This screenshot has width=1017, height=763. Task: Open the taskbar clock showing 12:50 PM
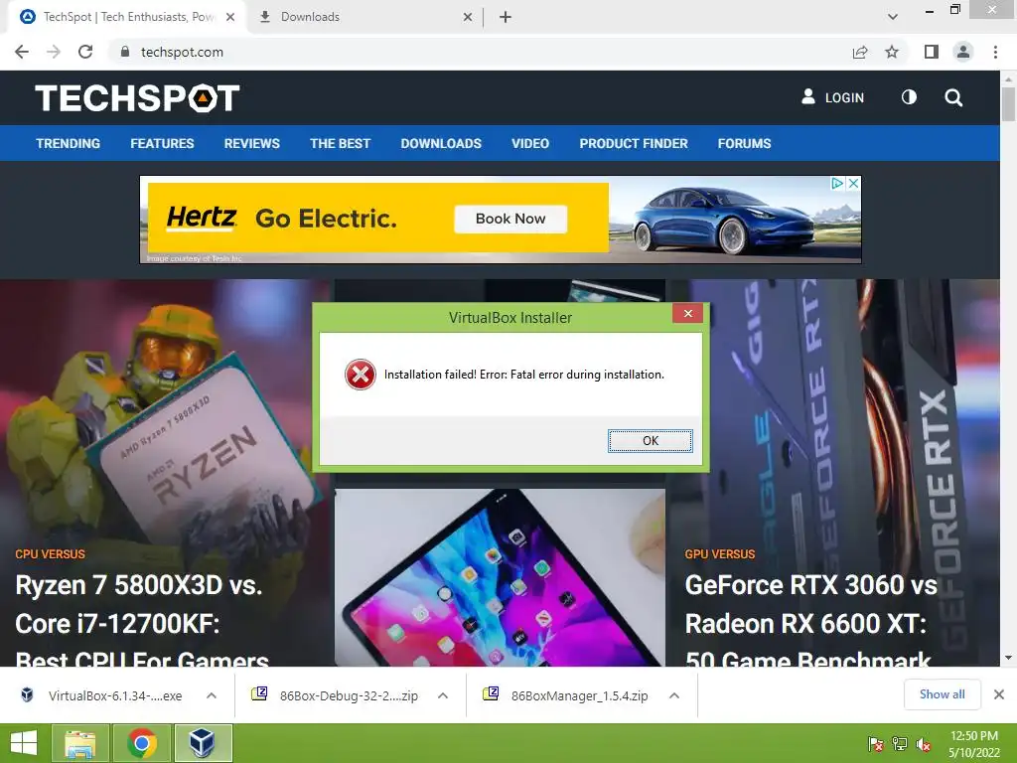pyautogui.click(x=974, y=744)
